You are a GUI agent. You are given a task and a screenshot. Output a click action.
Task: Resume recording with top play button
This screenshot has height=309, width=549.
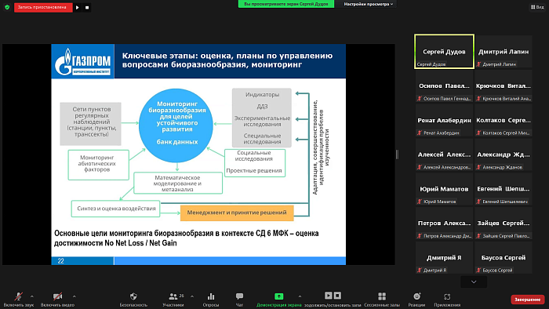click(x=78, y=7)
